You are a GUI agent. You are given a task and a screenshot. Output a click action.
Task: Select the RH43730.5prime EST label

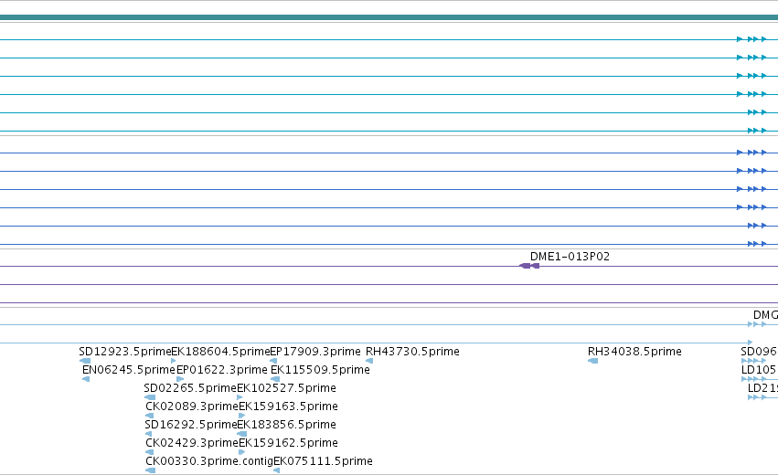click(412, 352)
